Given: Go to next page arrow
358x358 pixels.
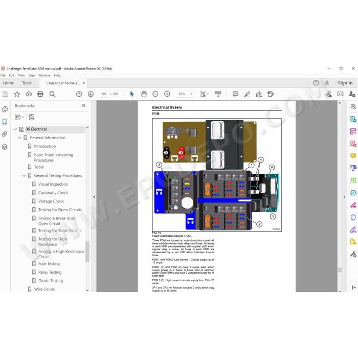Looking at the screenshot, I should tap(91, 94).
